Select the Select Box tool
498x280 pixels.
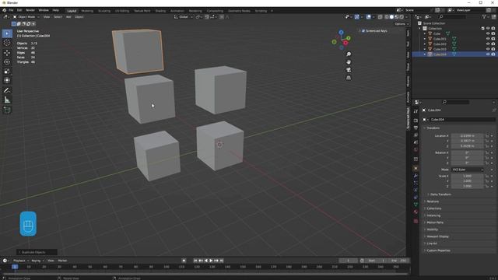coord(7,33)
